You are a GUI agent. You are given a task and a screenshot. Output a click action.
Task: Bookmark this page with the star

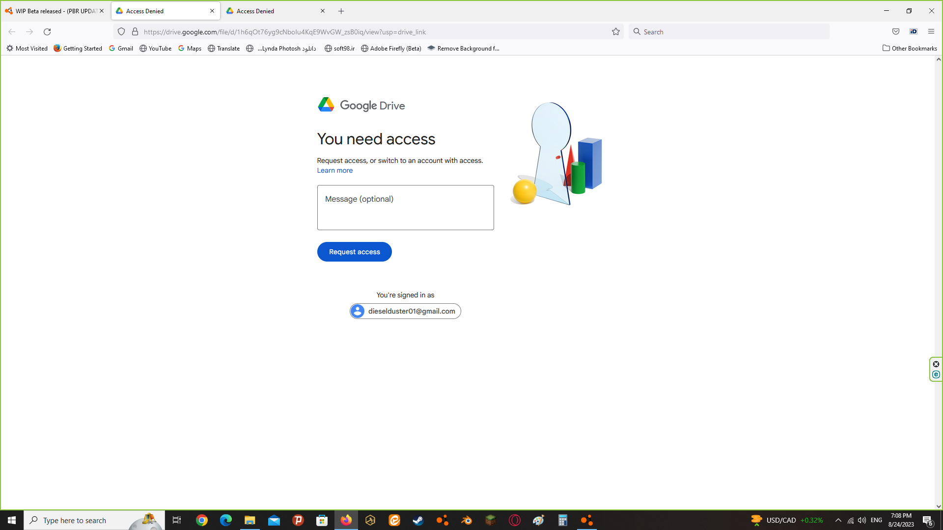616,31
